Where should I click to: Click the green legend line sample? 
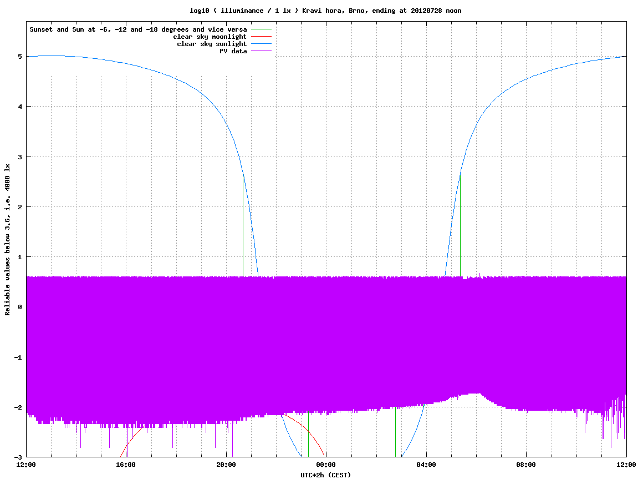[x=261, y=29]
